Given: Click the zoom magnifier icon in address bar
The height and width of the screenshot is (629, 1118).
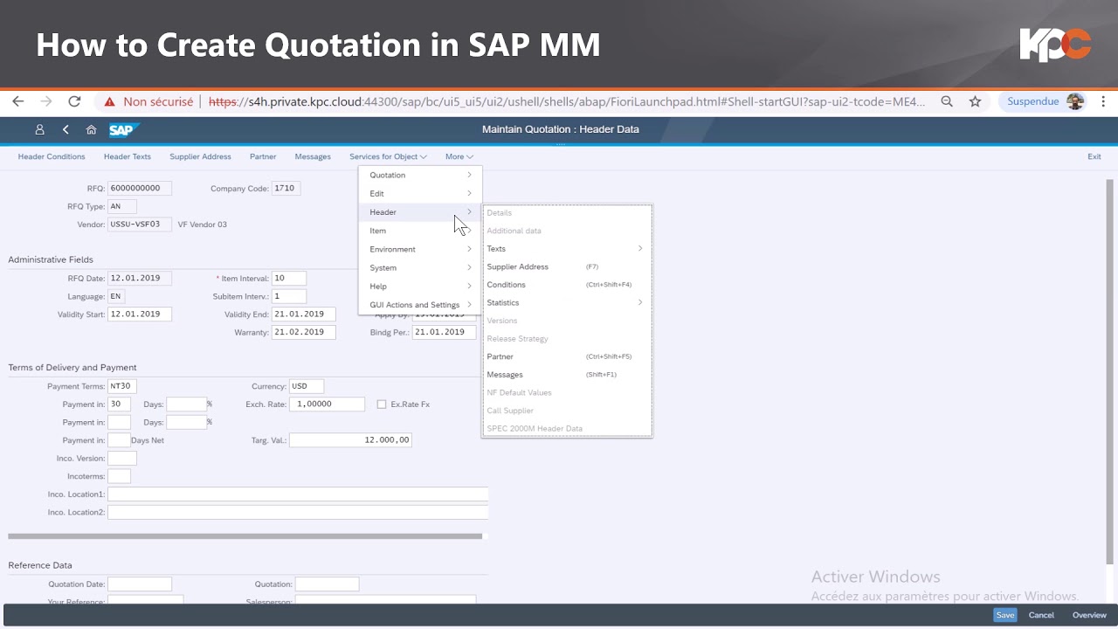Looking at the screenshot, I should [947, 101].
